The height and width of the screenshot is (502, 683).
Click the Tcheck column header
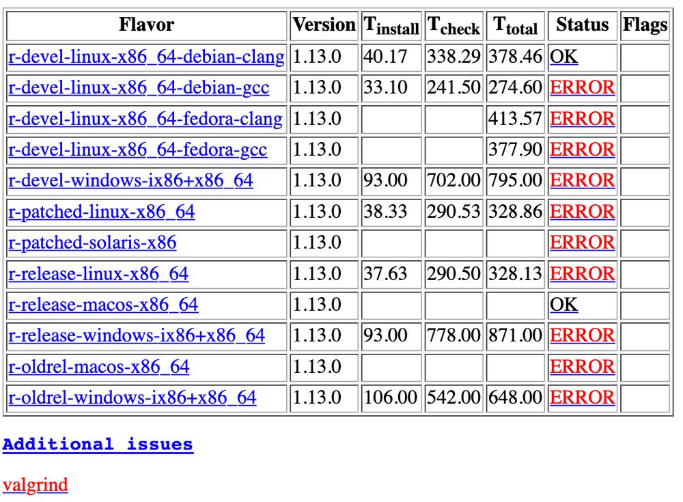454,26
